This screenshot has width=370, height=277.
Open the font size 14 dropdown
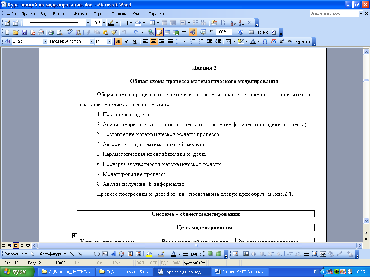point(109,41)
